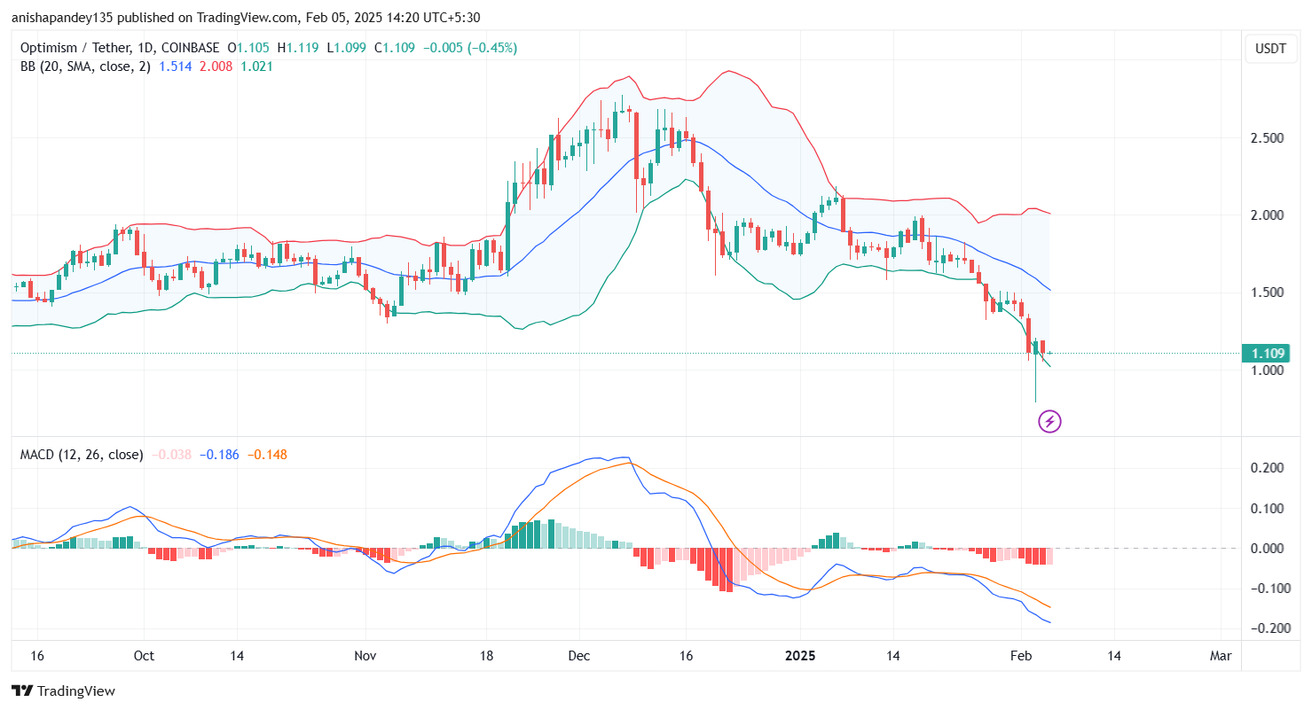The width and height of the screenshot is (1312, 710).
Task: Click the dotted current price line
Action: [621, 352]
